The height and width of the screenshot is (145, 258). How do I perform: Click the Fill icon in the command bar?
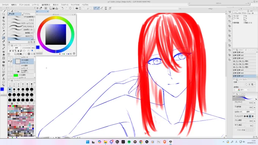[x=77, y=8]
